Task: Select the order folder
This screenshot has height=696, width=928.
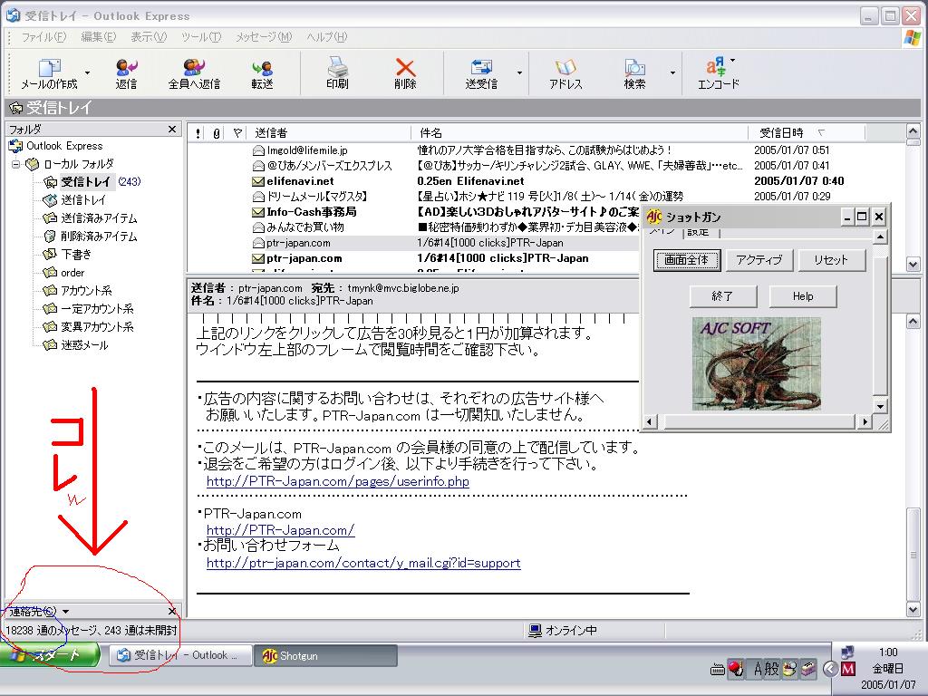Action: click(64, 272)
